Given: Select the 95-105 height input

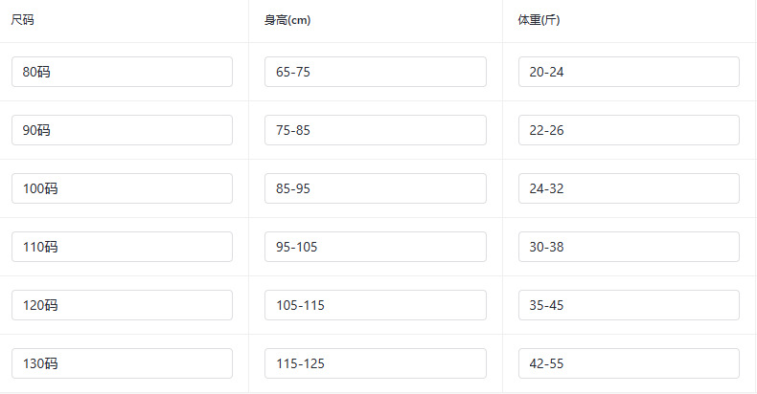Looking at the screenshot, I should pyautogui.click(x=375, y=247).
